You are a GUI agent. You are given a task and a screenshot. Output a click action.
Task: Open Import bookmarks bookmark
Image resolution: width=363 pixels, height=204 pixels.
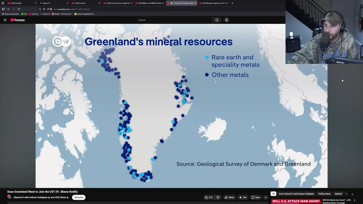pyautogui.click(x=11, y=14)
